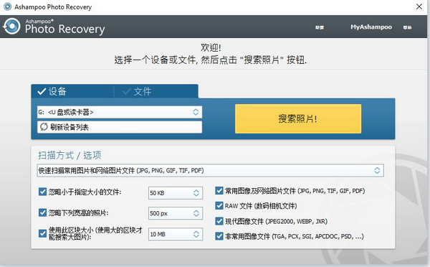Uncheck 现代图像文件 (JPEG2000, WEBP, JXR)
This screenshot has width=430, height=267.
pyautogui.click(x=219, y=221)
